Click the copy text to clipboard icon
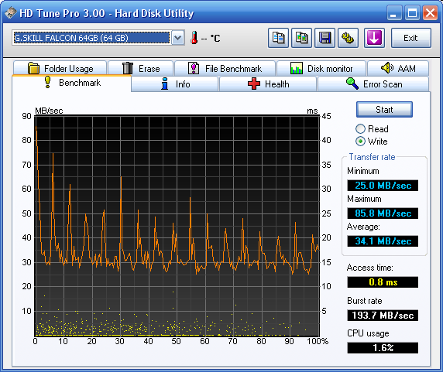Viewport: 443px width, 372px height. point(278,38)
